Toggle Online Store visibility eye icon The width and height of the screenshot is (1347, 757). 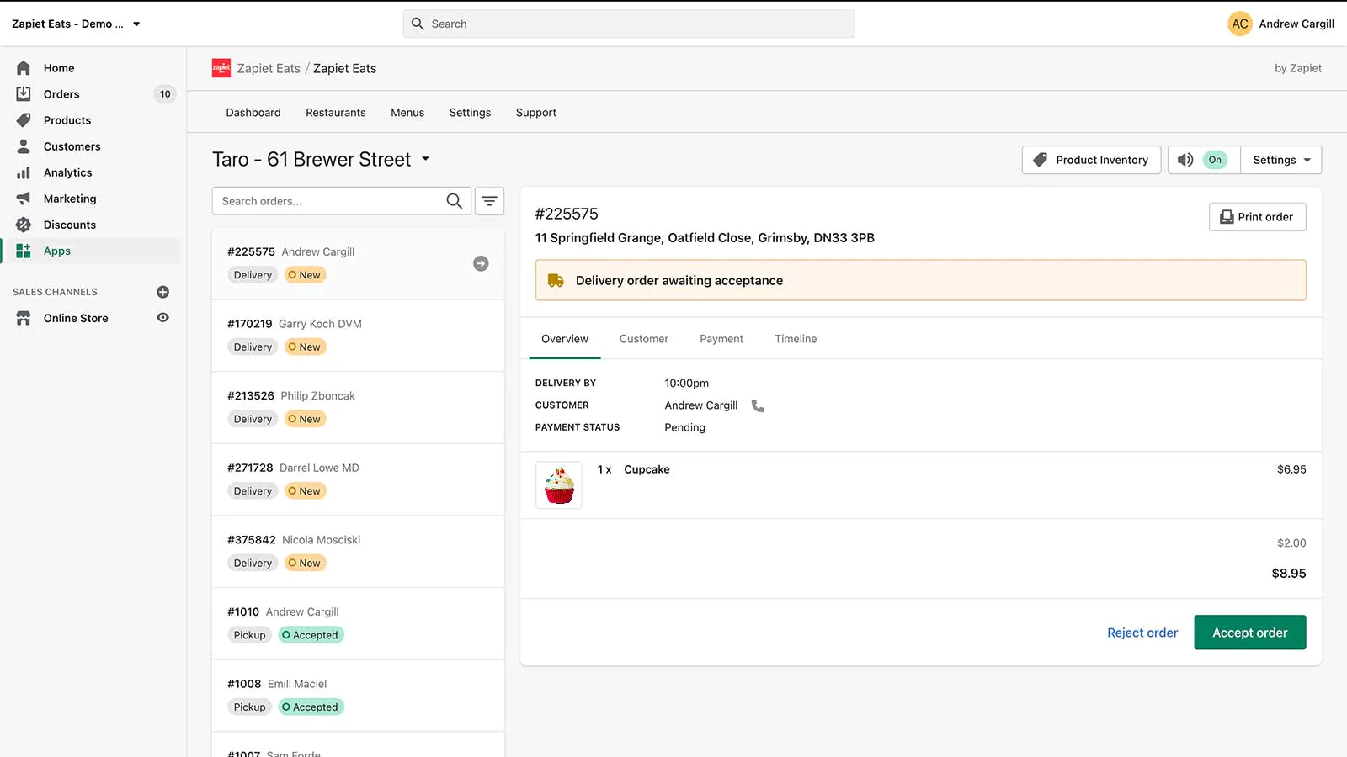(x=163, y=318)
